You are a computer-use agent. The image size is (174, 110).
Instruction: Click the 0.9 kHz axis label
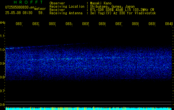pyautogui.click(x=2, y=63)
